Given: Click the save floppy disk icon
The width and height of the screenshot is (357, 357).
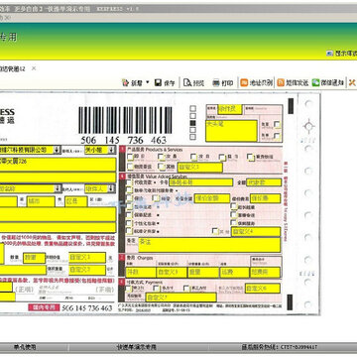Looking at the screenshot, I should tap(158, 82).
